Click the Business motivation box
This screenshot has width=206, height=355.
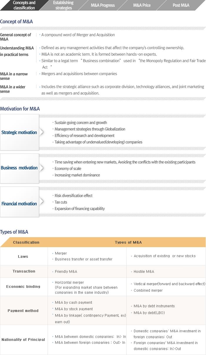19,168
